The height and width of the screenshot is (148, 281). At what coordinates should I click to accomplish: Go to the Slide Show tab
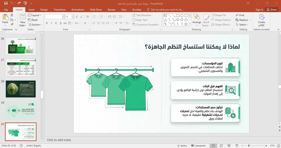(x=96, y=10)
